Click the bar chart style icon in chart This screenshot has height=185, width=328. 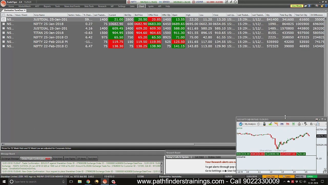(317, 124)
